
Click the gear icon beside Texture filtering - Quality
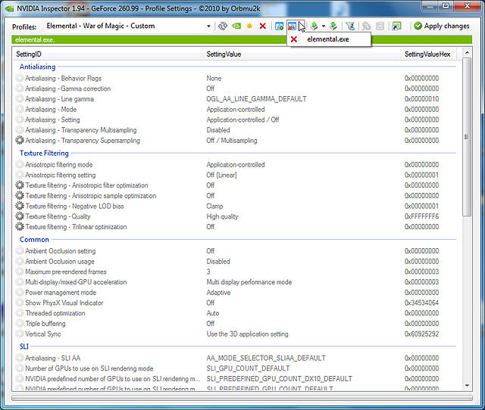click(x=20, y=216)
